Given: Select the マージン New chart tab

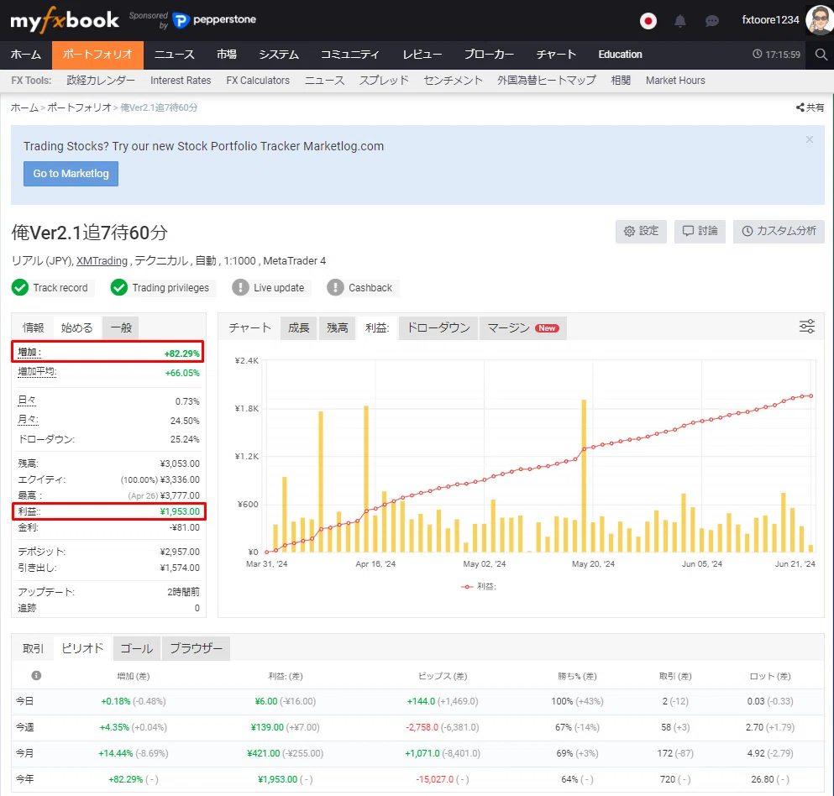Looking at the screenshot, I should click(523, 328).
